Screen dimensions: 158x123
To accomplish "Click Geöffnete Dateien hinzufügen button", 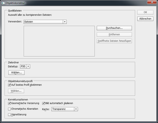I will (x=114, y=41).
